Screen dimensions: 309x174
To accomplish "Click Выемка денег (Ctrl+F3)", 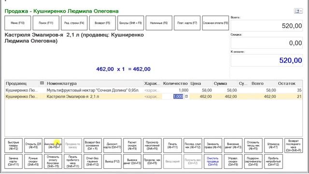I will click(132, 161).
